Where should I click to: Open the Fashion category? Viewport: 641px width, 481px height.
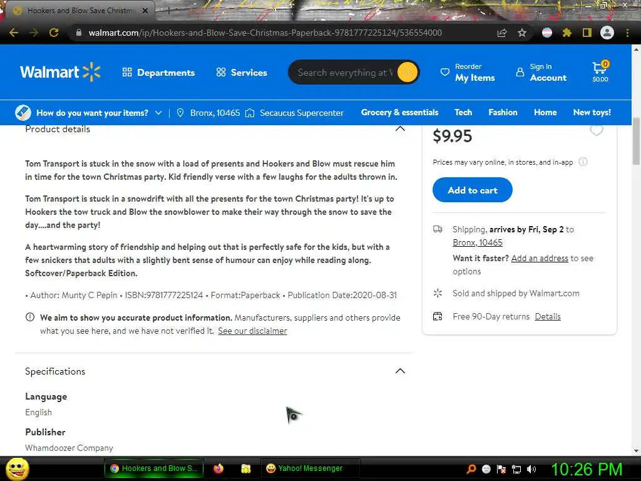pyautogui.click(x=503, y=113)
